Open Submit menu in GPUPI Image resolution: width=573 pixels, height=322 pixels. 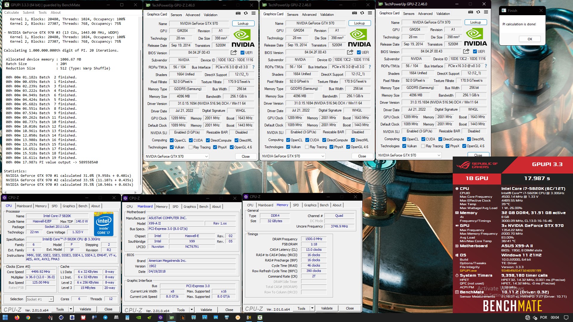click(29, 13)
